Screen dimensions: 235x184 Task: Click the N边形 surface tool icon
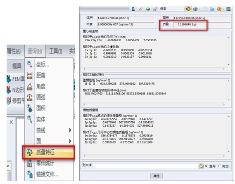9,90
